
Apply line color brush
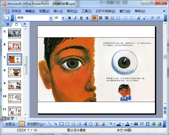coord(119,124)
